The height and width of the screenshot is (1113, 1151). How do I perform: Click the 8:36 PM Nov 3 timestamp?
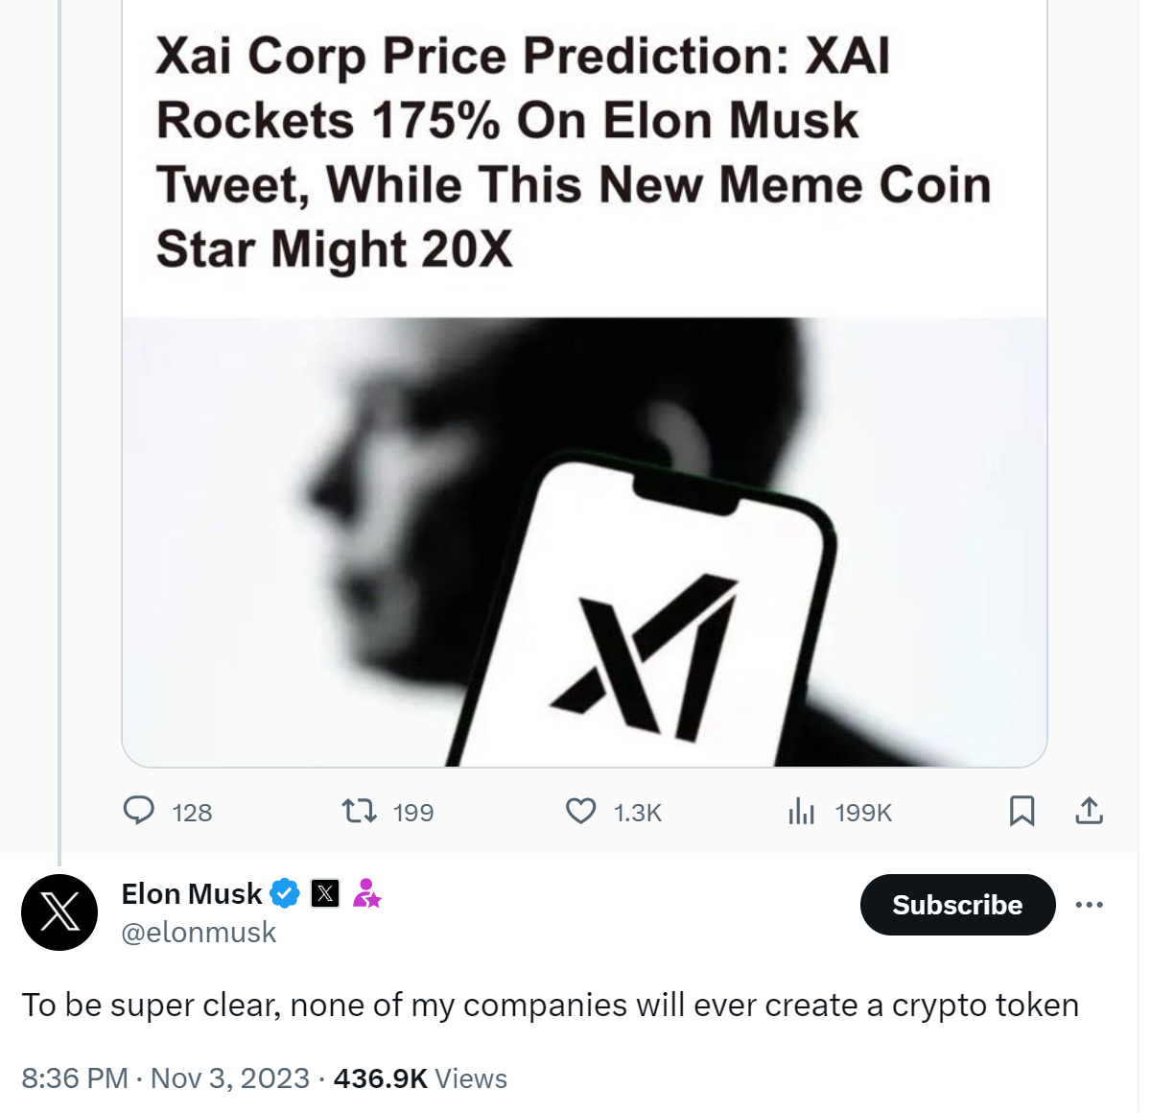click(x=165, y=1078)
